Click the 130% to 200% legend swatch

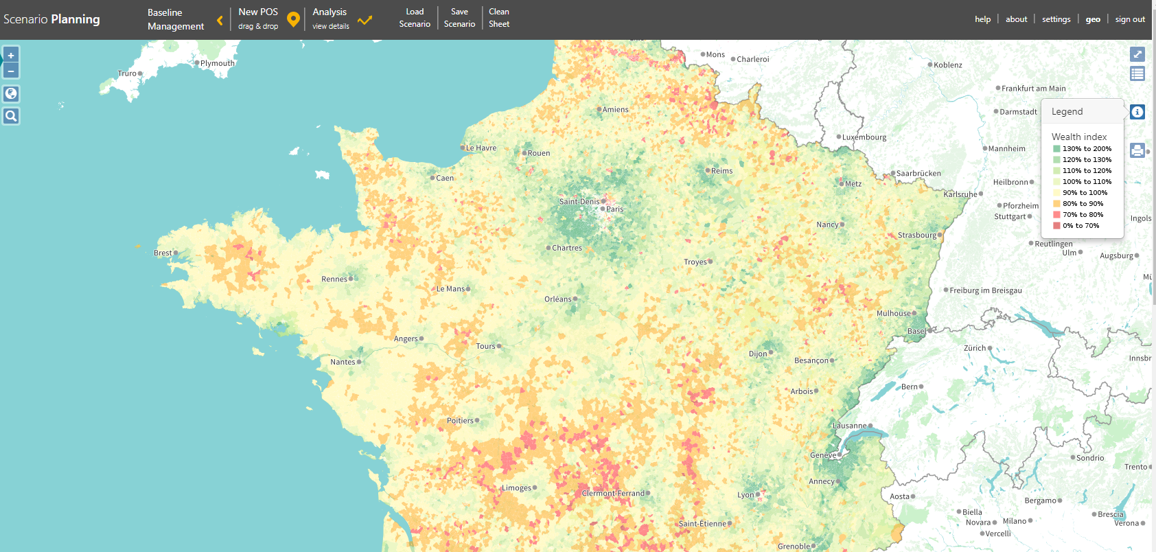1056,149
